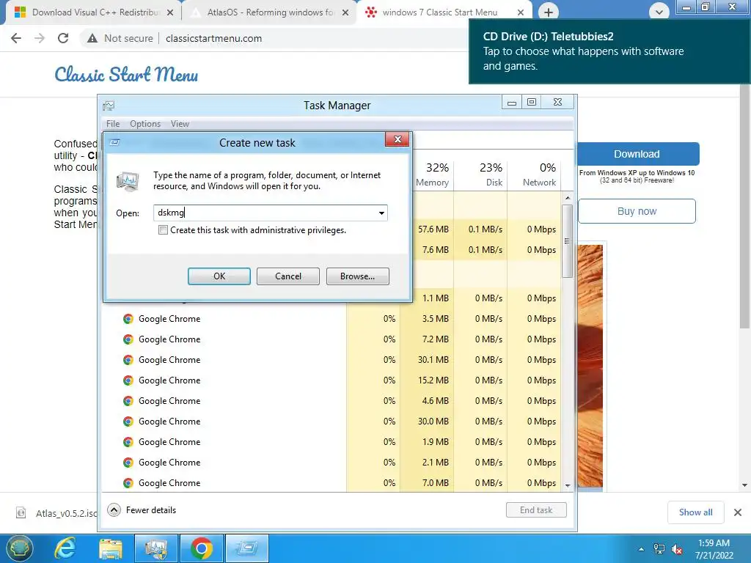Click the Task Manager vertical scrollbar thumb
This screenshot has height=563, width=751.
pos(567,241)
